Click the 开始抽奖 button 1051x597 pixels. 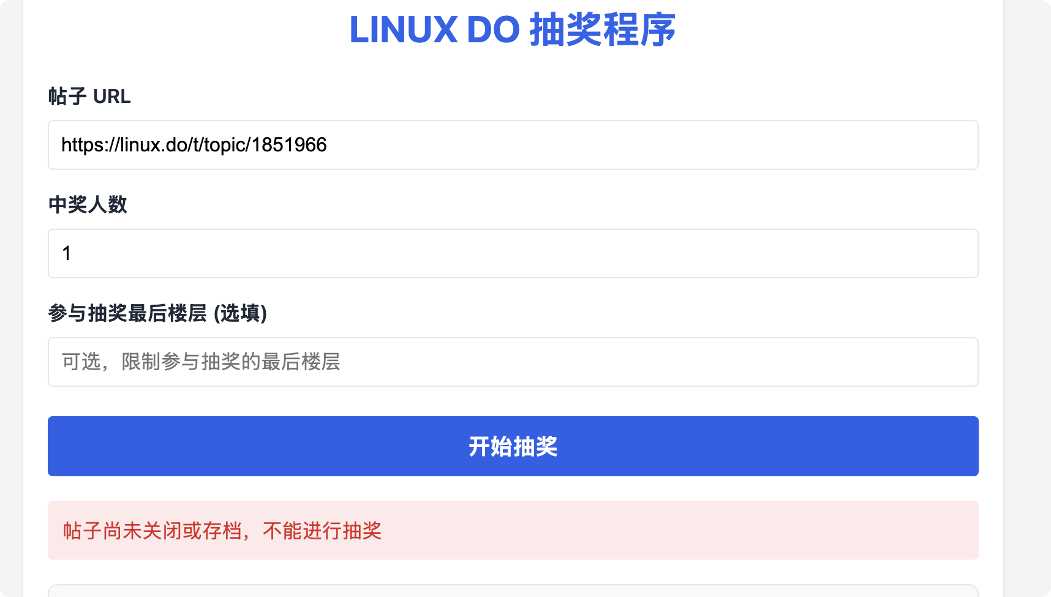tap(513, 446)
